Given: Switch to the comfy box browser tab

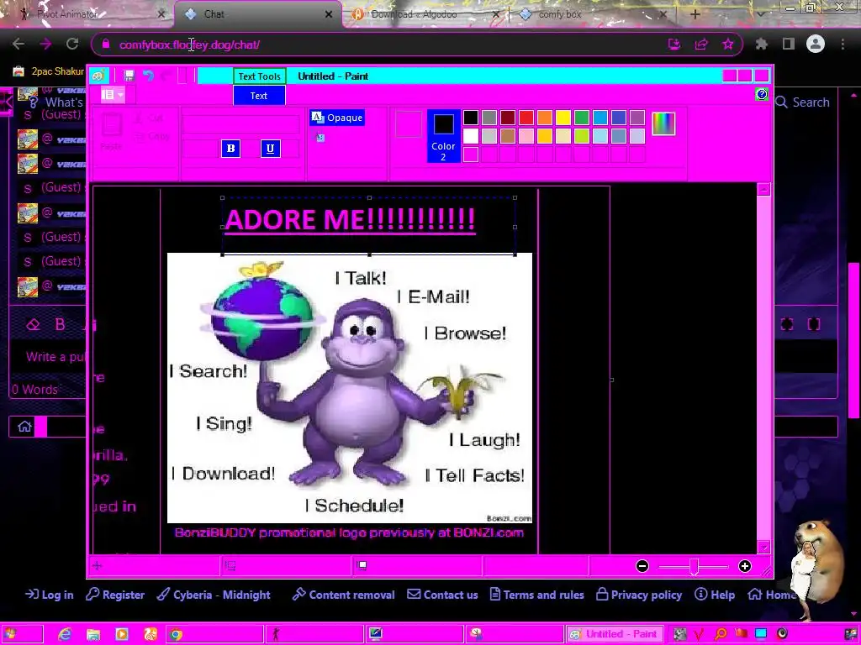Looking at the screenshot, I should tap(593, 14).
